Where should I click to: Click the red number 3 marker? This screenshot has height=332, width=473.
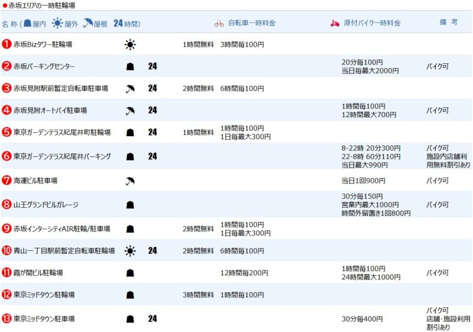click(x=7, y=88)
